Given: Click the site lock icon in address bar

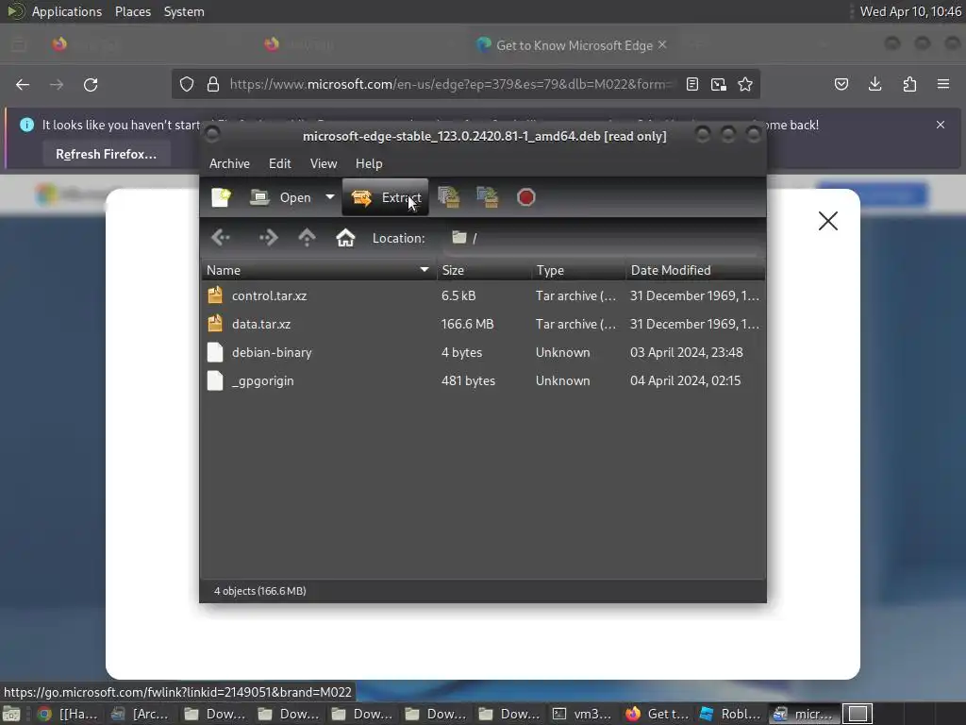Looking at the screenshot, I should [212, 84].
